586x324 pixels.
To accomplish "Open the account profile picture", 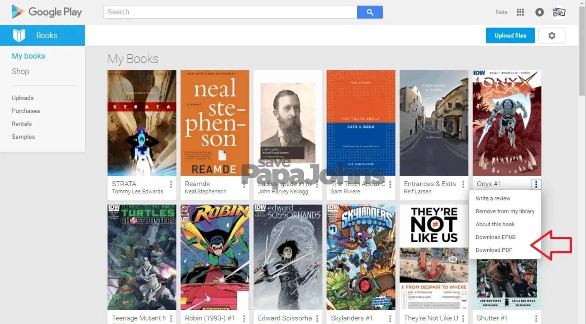I will click(559, 12).
